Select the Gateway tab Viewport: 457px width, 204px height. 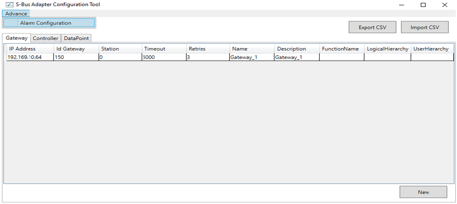coord(17,38)
